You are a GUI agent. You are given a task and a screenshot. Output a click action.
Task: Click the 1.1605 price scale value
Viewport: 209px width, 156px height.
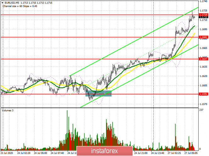point(203,85)
